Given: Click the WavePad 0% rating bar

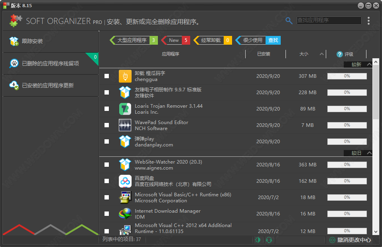Looking at the screenshot, I should 347,125.
